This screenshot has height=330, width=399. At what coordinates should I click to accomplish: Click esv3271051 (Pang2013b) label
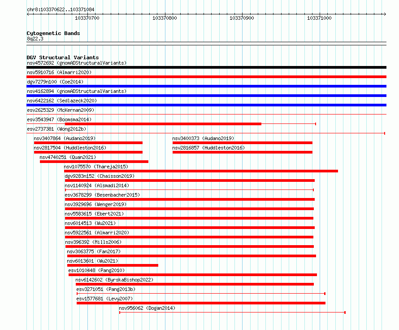(x=106, y=289)
